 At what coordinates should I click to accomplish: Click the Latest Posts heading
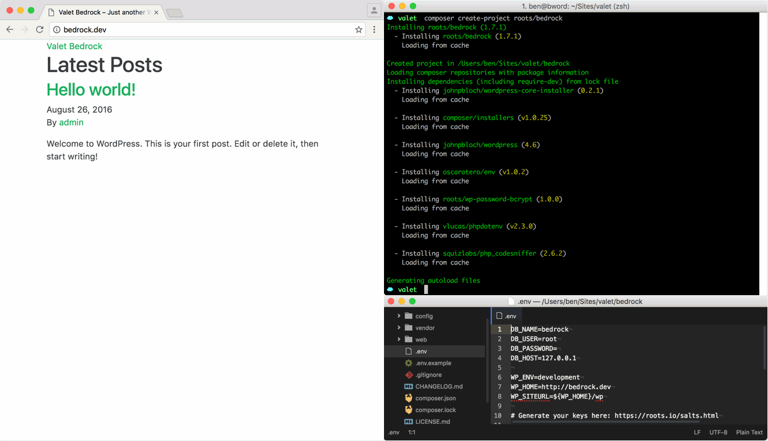coord(105,65)
